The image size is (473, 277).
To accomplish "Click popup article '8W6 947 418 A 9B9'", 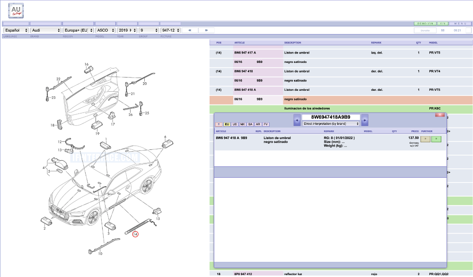I will [x=231, y=138].
